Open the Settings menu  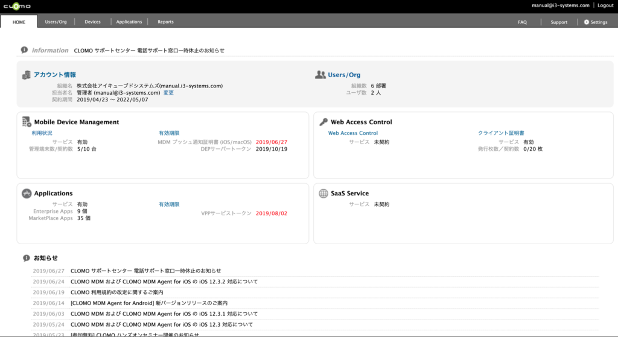[596, 22]
